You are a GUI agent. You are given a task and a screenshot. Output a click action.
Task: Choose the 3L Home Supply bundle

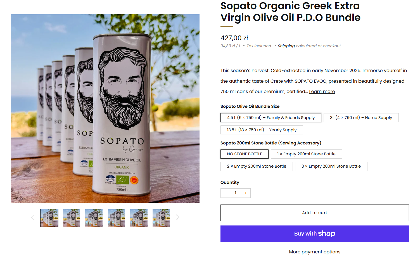coord(361,118)
